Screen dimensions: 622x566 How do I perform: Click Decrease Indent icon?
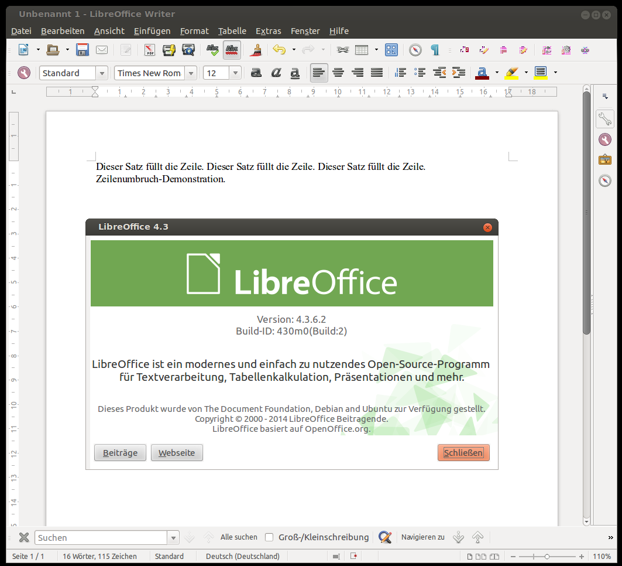(x=439, y=73)
